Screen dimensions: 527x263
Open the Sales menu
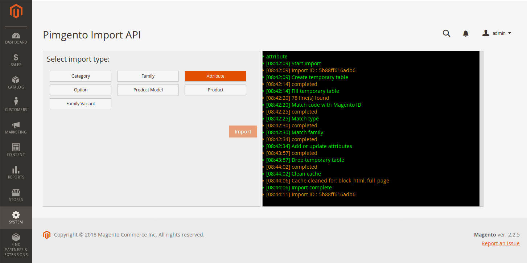pos(16,61)
